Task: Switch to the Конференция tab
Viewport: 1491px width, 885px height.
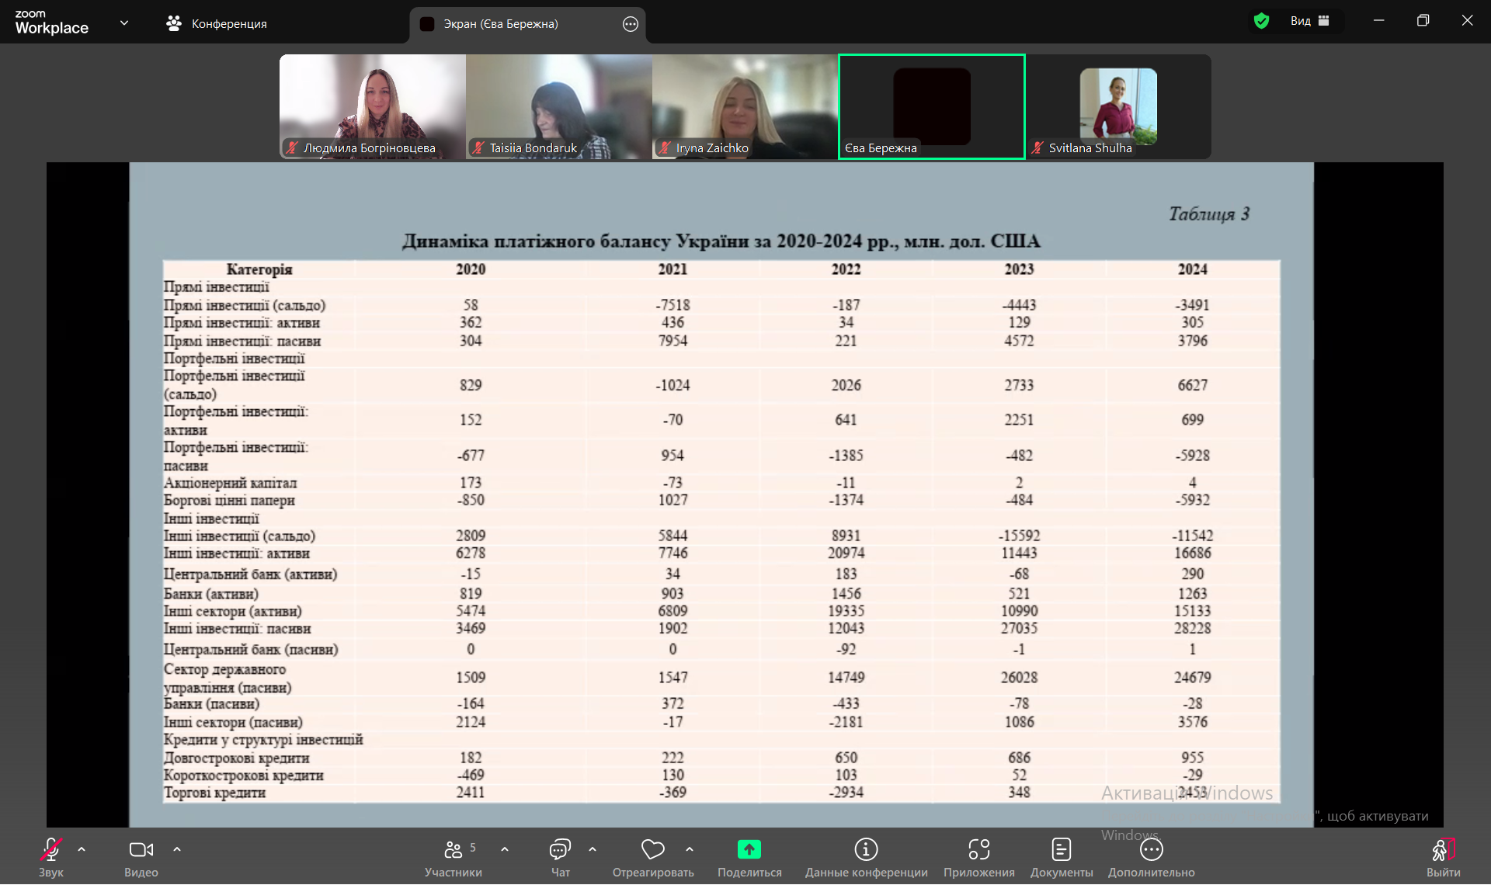Action: (217, 24)
